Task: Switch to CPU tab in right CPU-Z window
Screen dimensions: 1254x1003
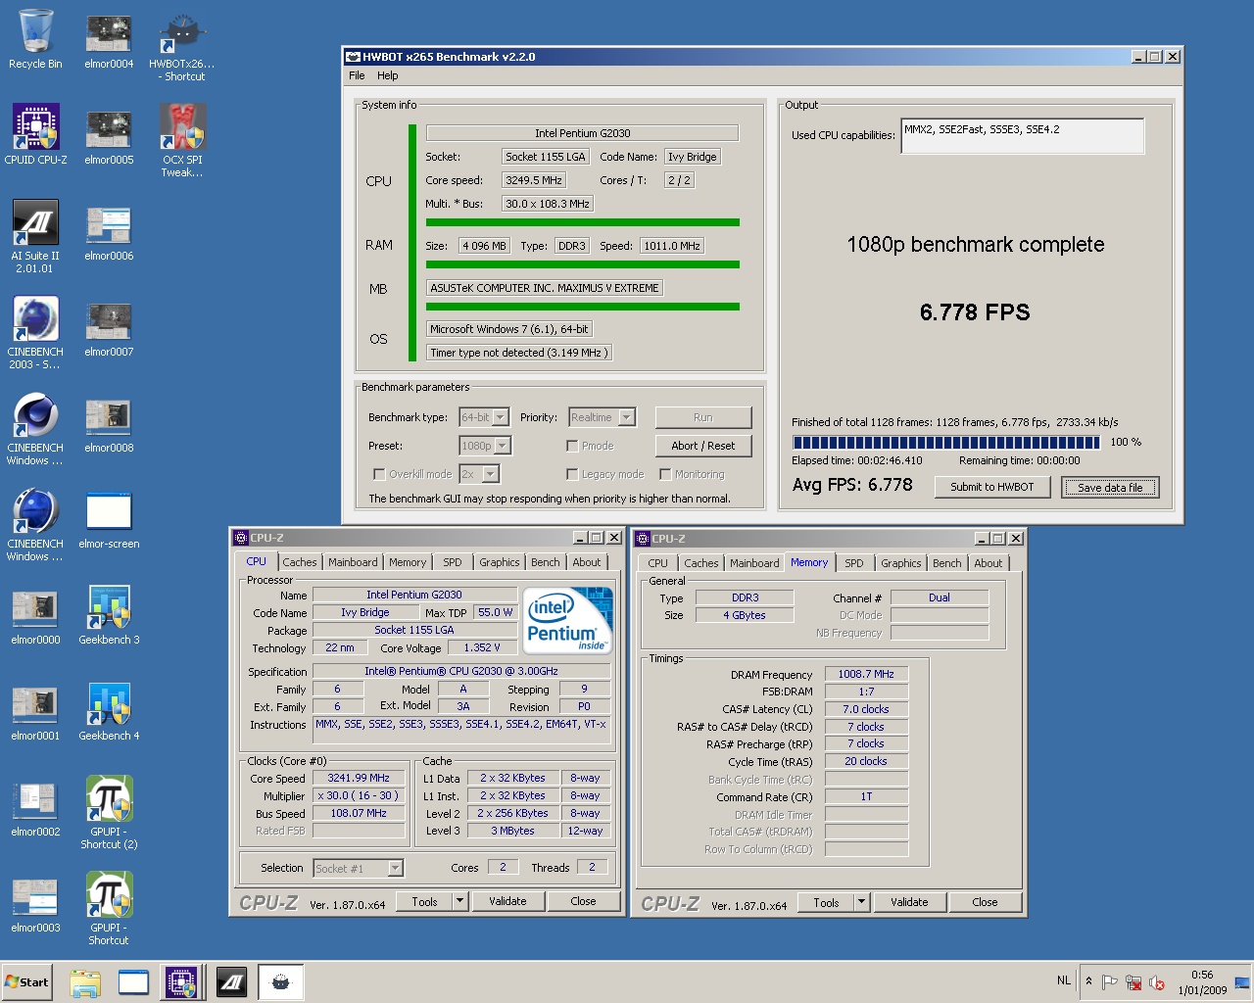Action: click(657, 563)
